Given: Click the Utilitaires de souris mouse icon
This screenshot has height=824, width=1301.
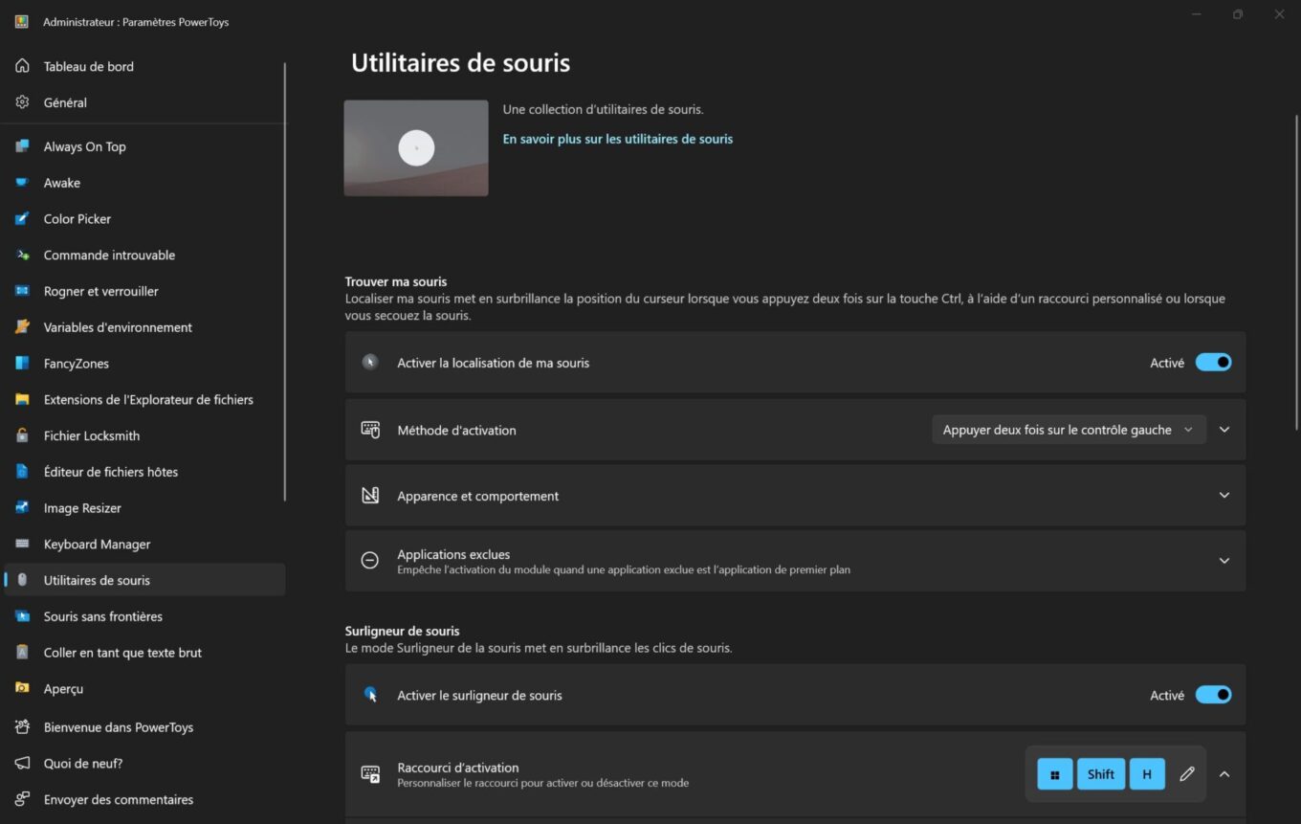Looking at the screenshot, I should point(22,580).
